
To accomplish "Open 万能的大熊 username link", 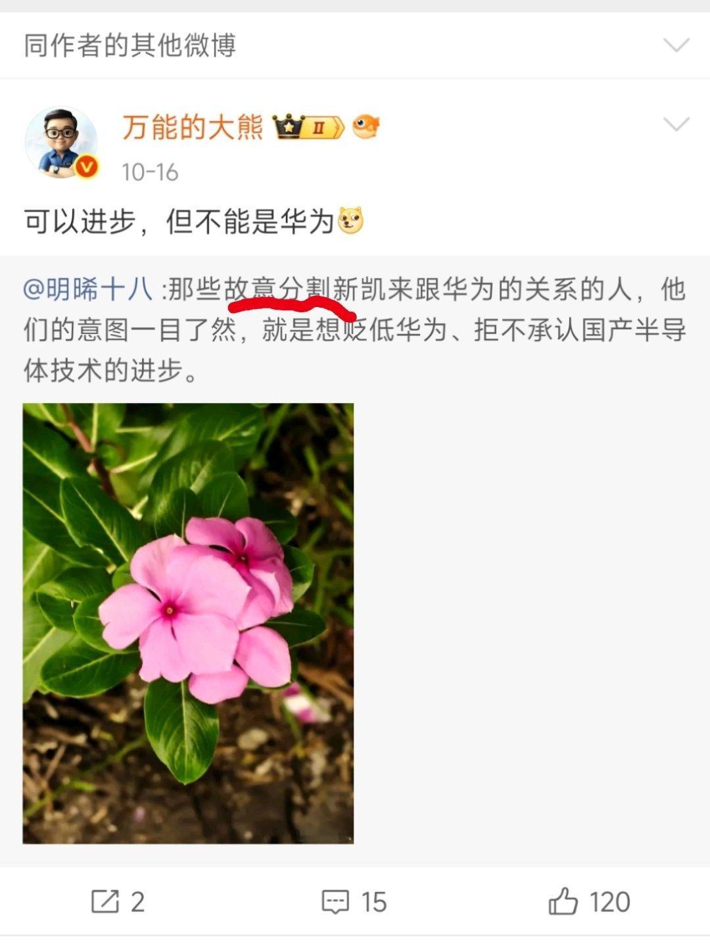I will tap(193, 127).
